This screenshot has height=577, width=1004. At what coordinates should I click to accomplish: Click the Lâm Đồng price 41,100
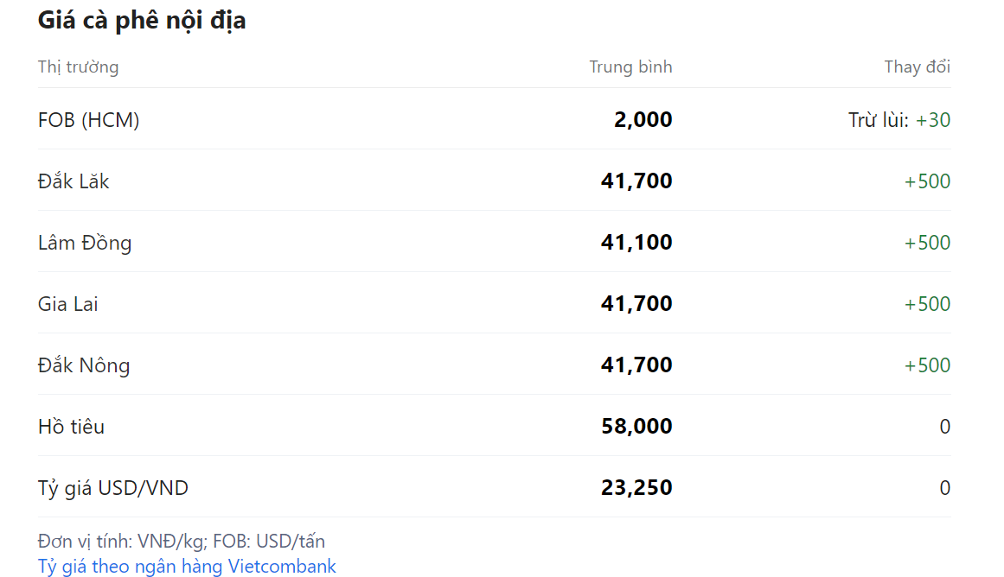point(636,243)
